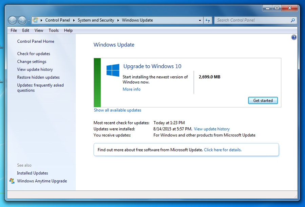Go to Control Panel Home
This screenshot has height=207, width=305.
coord(36,41)
